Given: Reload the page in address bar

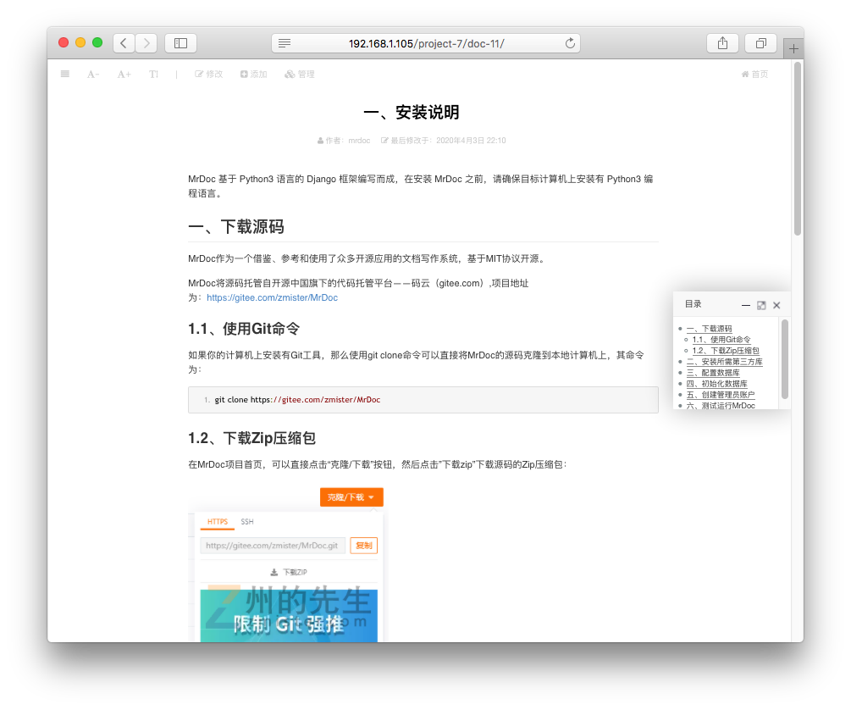Looking at the screenshot, I should (x=570, y=43).
